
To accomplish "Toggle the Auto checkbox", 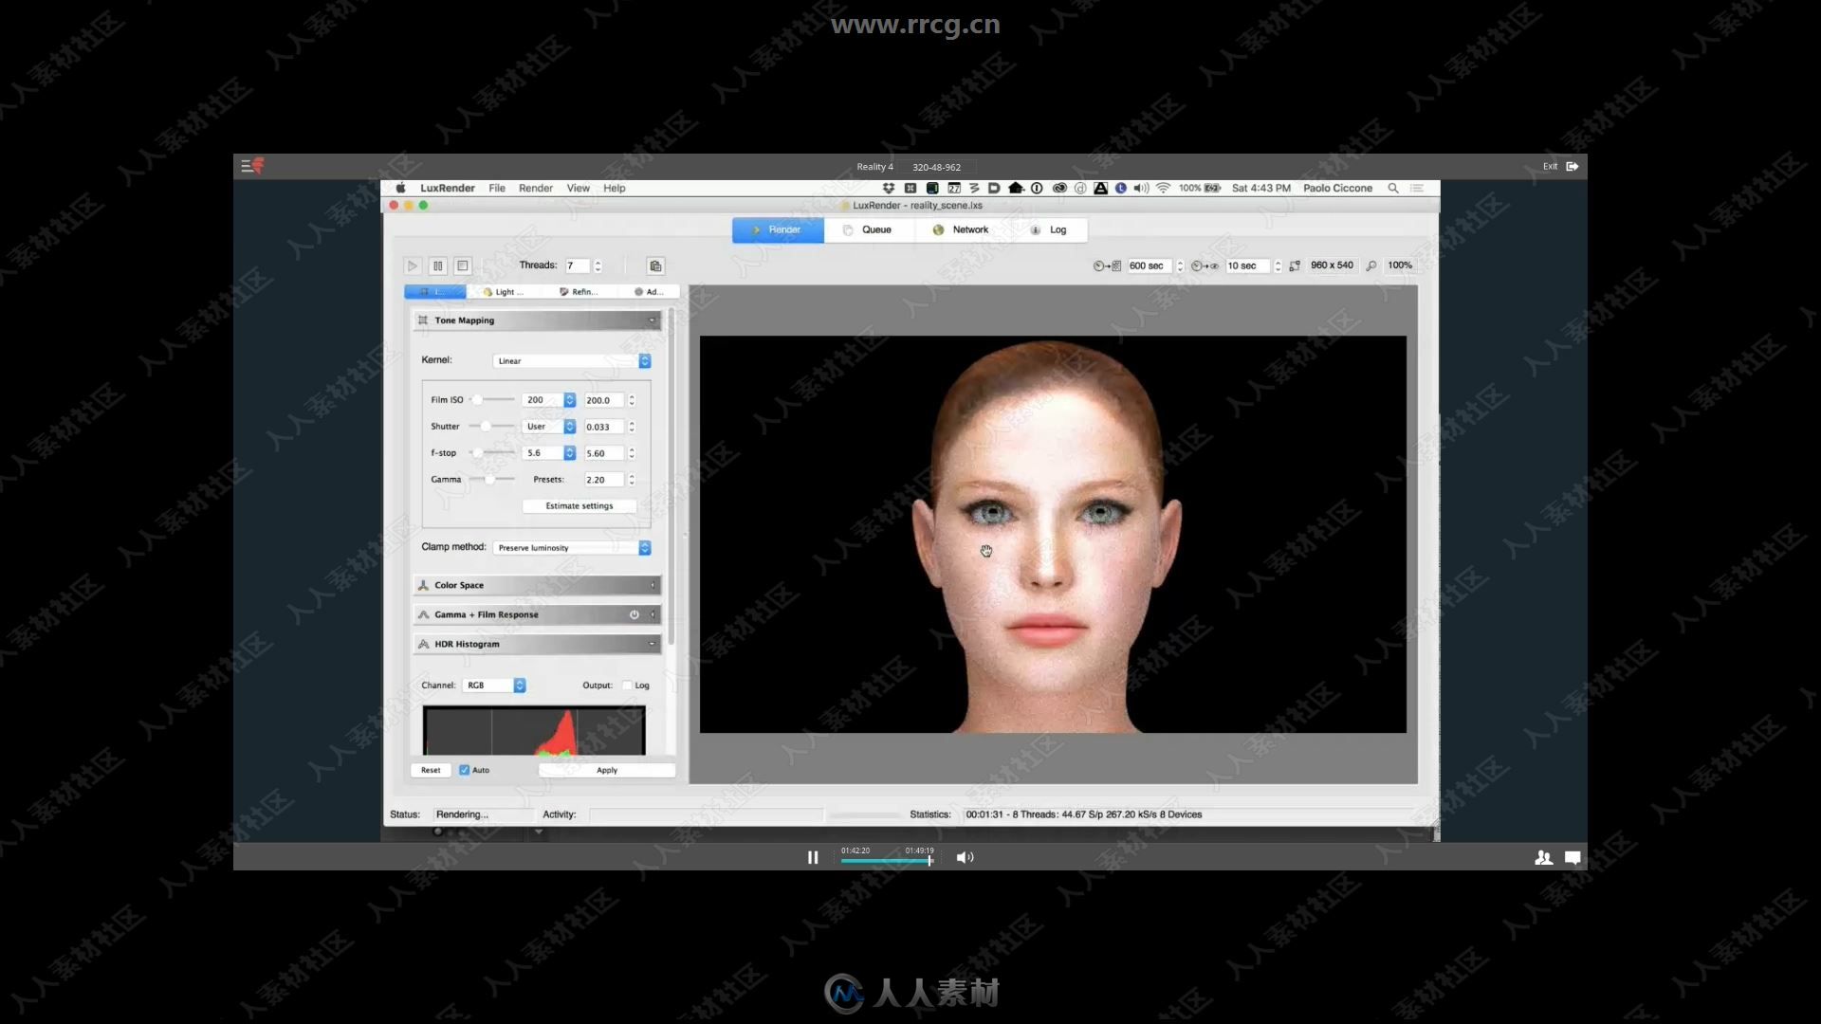I will click(464, 770).
